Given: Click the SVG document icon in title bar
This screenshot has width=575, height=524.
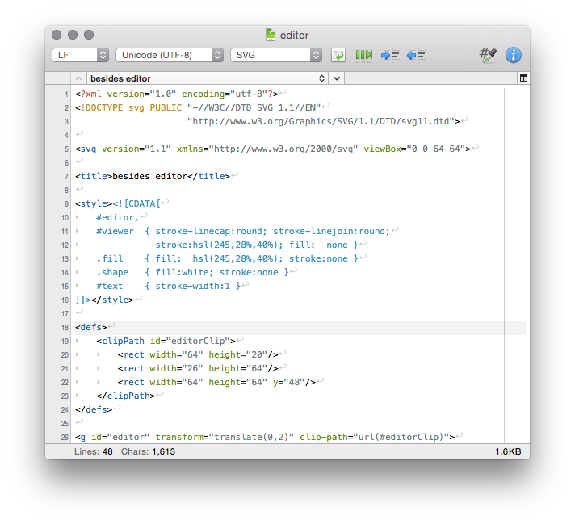Looking at the screenshot, I should (x=271, y=35).
